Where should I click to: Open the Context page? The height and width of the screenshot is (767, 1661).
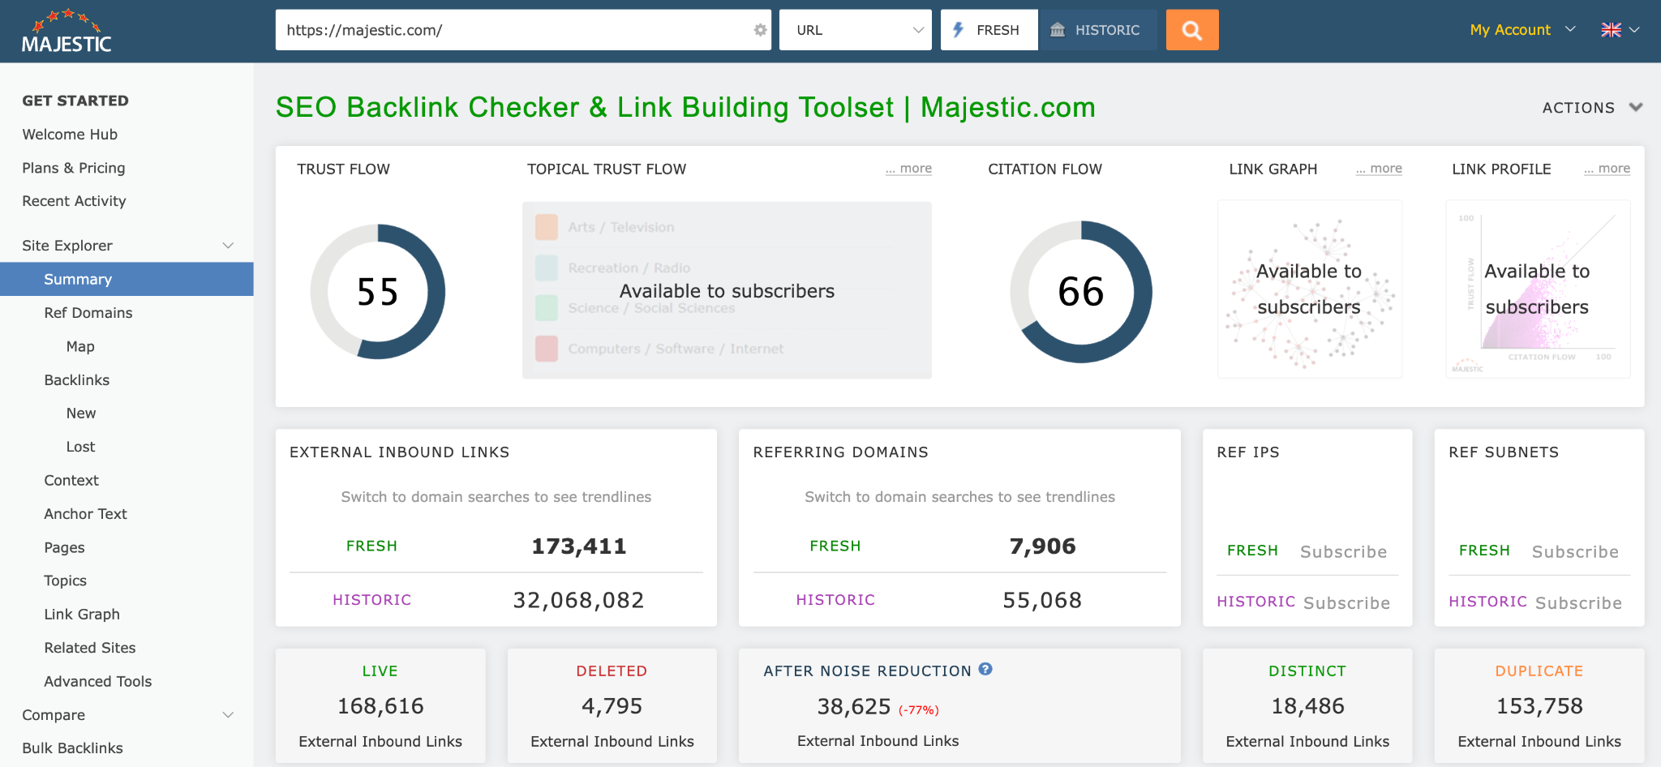(71, 481)
